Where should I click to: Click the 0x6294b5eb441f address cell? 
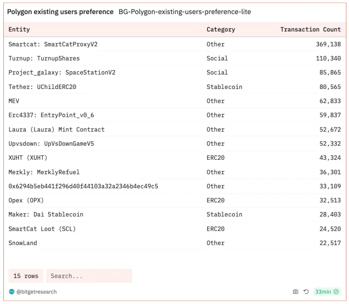(x=83, y=186)
